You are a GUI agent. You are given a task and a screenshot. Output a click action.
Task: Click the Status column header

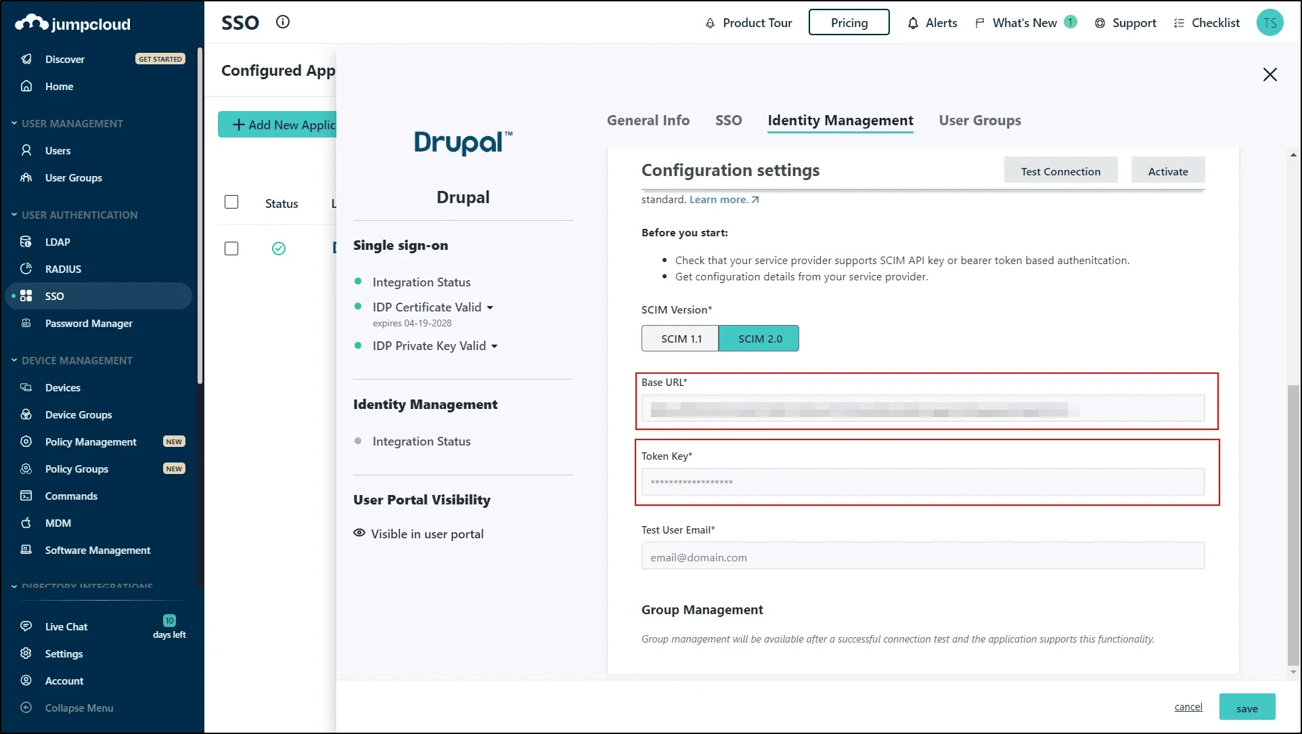pos(282,203)
